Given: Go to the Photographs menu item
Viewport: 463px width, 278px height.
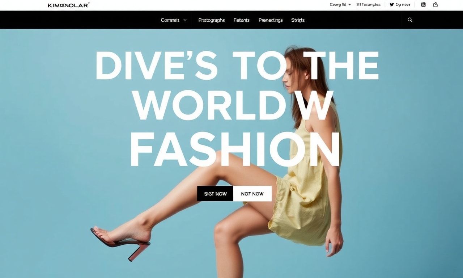Looking at the screenshot, I should pyautogui.click(x=212, y=20).
